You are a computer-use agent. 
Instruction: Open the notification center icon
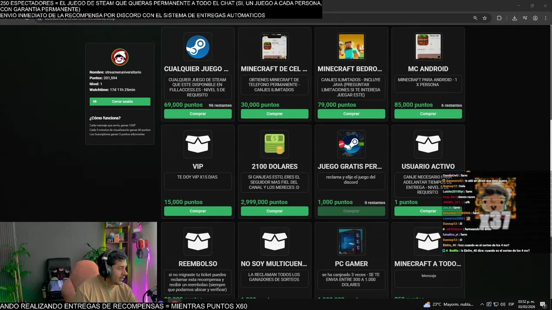pyautogui.click(x=543, y=304)
